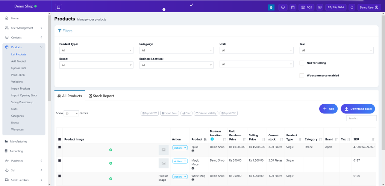Click the Business Location info icon

click(x=212, y=139)
